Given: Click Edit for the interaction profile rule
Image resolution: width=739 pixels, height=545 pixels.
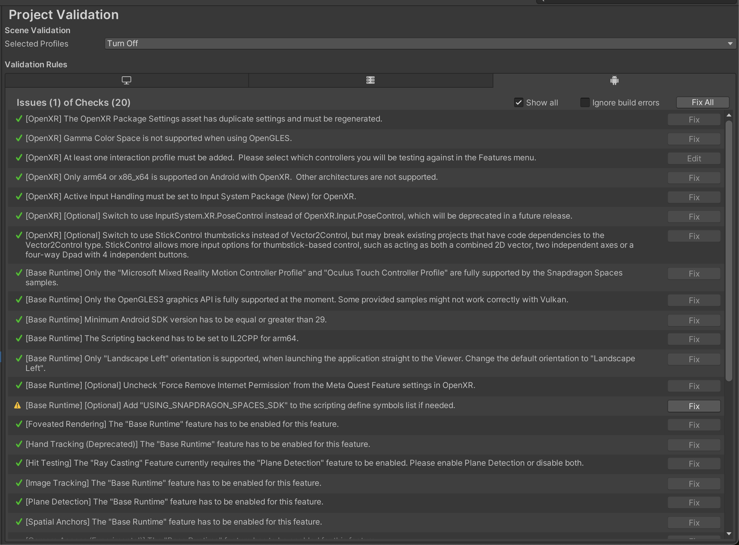Looking at the screenshot, I should pos(694,158).
